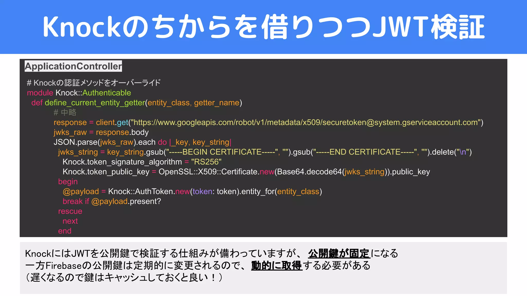Image resolution: width=527 pixels, height=296 pixels.
Task: Click the 'begin' keyword
Action: (x=68, y=182)
